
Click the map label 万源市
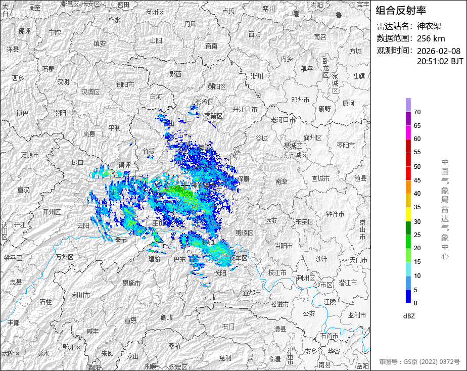pos(30,155)
